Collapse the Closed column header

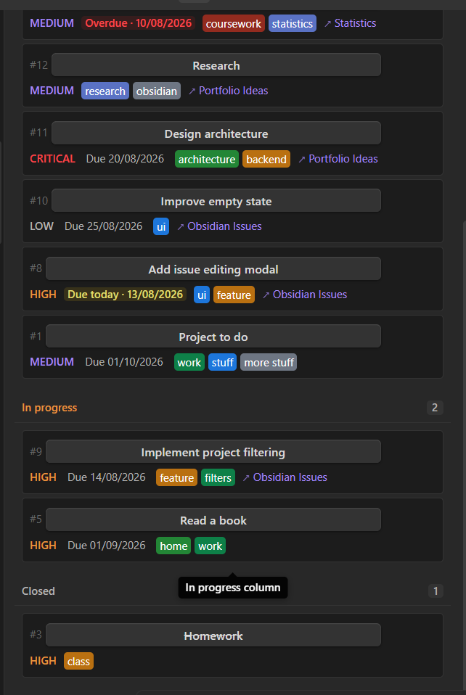click(38, 591)
